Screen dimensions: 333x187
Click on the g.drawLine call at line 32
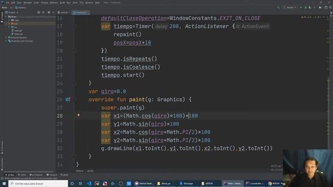tap(187, 149)
